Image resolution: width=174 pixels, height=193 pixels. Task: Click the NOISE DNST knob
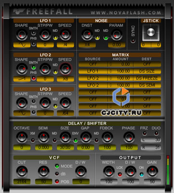(87, 35)
